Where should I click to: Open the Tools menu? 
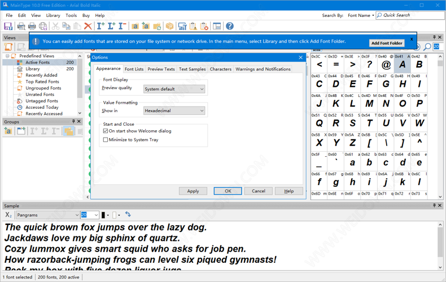pos(71,15)
